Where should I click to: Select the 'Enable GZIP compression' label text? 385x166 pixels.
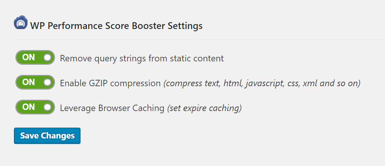pos(110,83)
